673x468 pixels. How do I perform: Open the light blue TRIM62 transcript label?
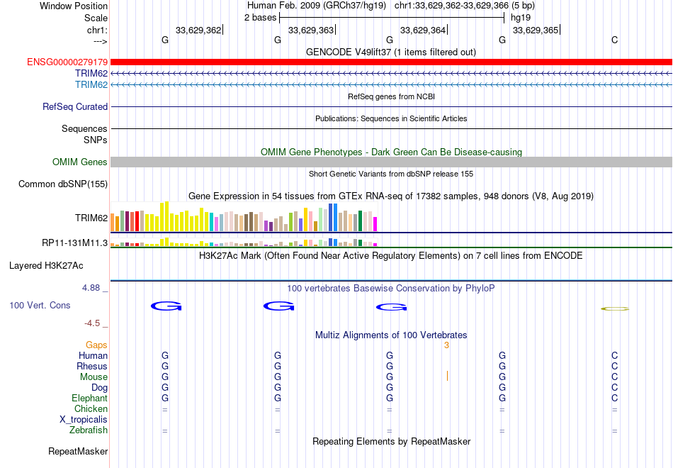click(91, 84)
